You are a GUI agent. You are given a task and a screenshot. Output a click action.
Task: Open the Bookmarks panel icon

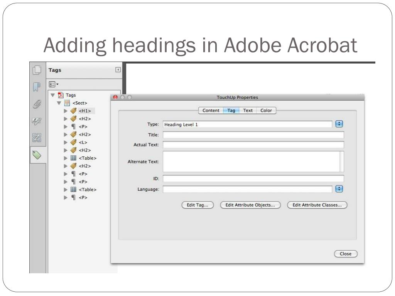coord(37,87)
